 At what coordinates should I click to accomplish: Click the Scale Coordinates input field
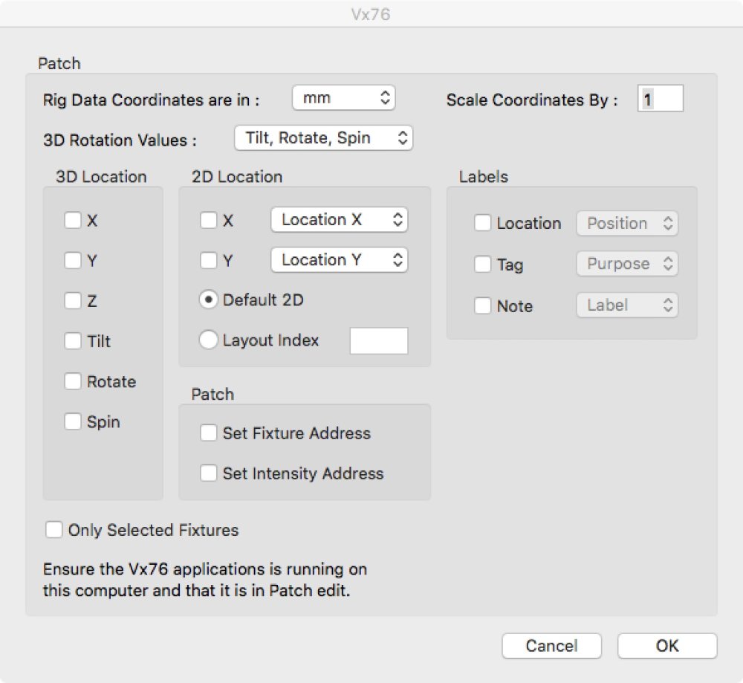(661, 99)
